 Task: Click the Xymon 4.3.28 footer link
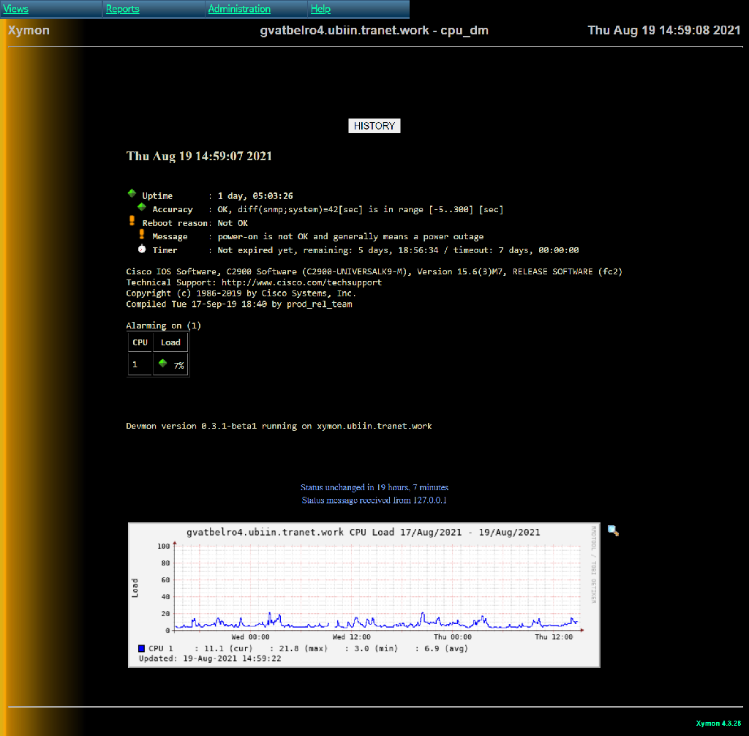718,723
